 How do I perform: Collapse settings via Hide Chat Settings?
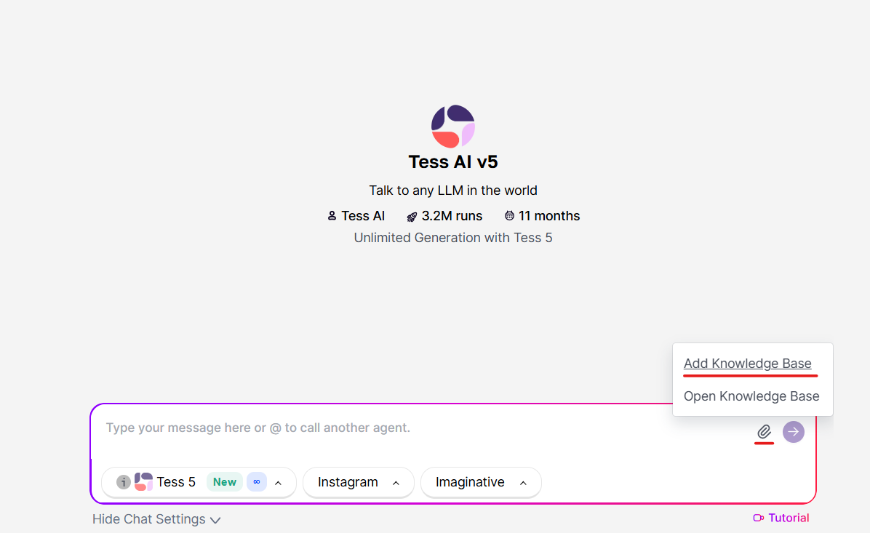pyautogui.click(x=156, y=519)
